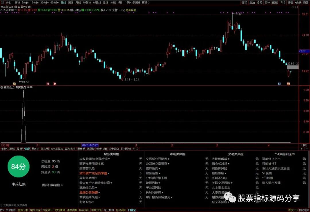Click the 榜 marker under the chart
310x212 pixels.
pos(14,84)
